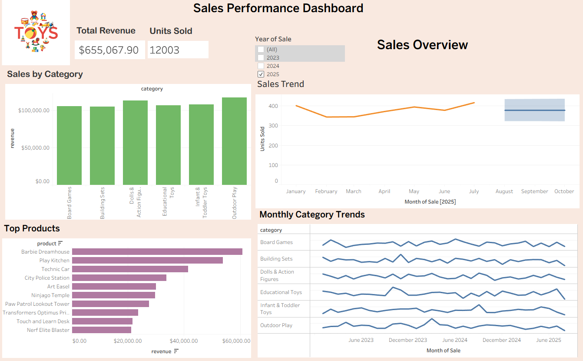Enable the 2023 filter checkbox
This screenshot has height=361, width=583.
tap(260, 57)
